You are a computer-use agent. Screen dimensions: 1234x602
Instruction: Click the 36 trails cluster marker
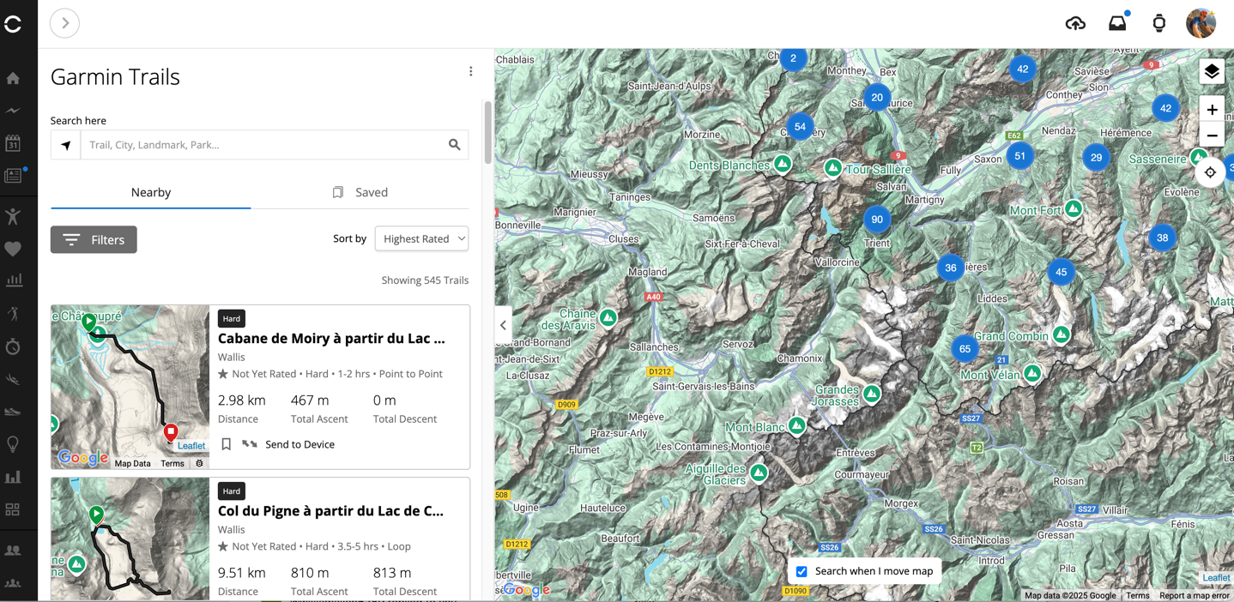click(x=951, y=268)
